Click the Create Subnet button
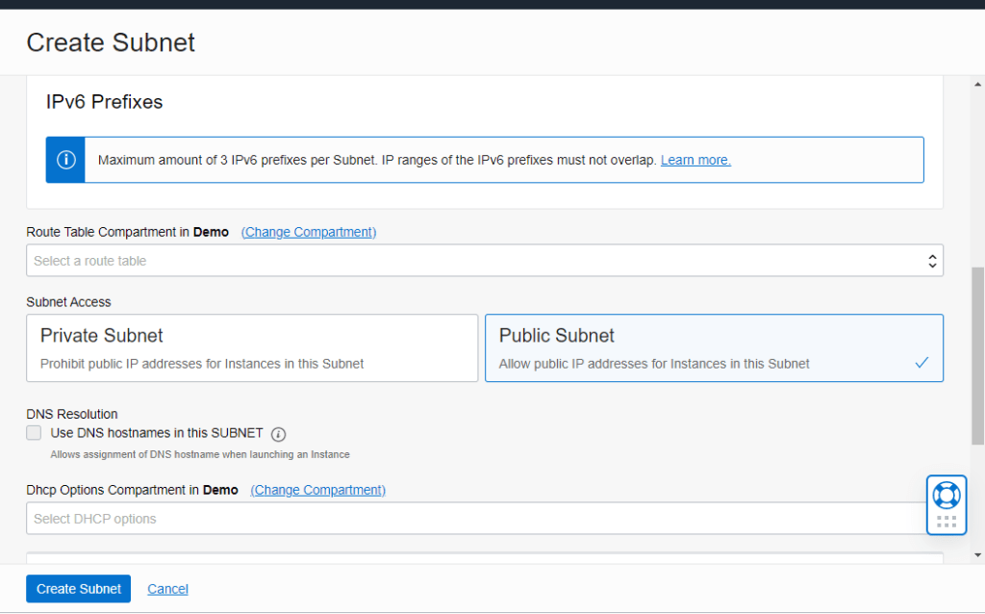 coord(79,589)
